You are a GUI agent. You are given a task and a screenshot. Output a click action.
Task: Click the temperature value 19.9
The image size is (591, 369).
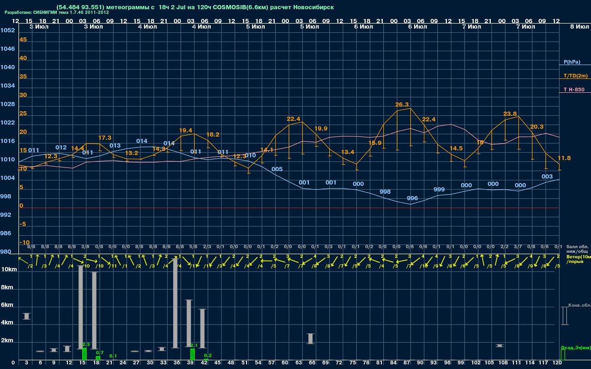coord(321,129)
